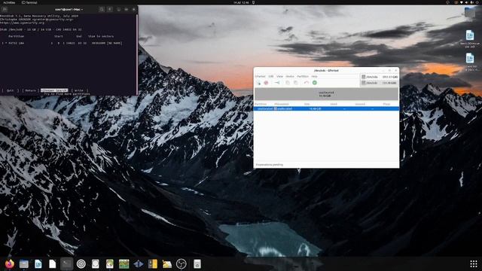The height and width of the screenshot is (271, 482).
Task: Open the Help menu in GParted
Action: pos(314,76)
